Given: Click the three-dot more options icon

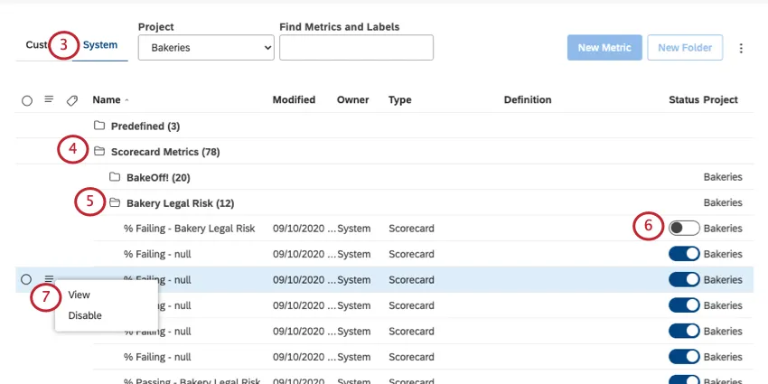Looking at the screenshot, I should click(742, 48).
